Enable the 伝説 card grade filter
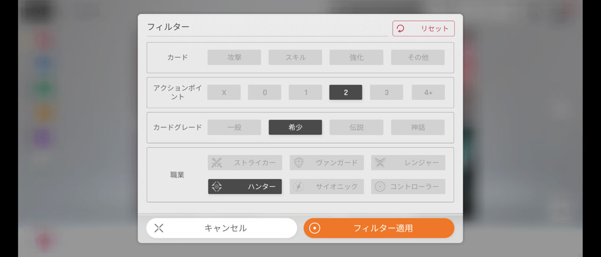Image resolution: width=601 pixels, height=257 pixels. pyautogui.click(x=356, y=127)
